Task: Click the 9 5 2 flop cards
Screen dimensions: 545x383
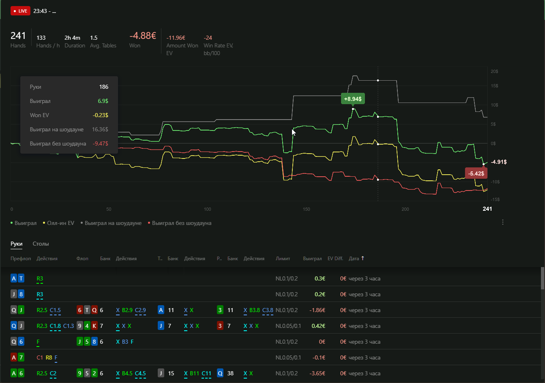Action: click(x=87, y=373)
